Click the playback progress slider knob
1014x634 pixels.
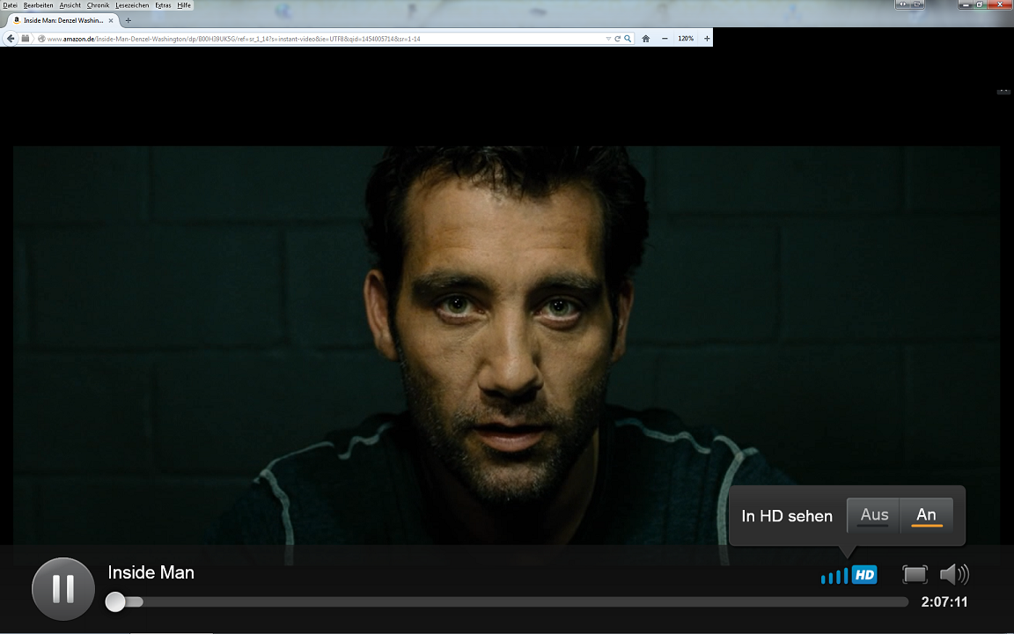115,601
